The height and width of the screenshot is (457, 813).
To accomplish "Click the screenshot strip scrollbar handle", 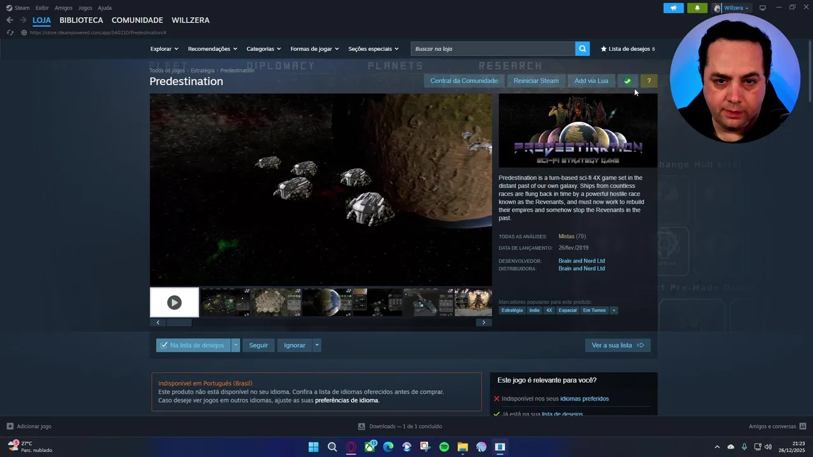I will [179, 322].
